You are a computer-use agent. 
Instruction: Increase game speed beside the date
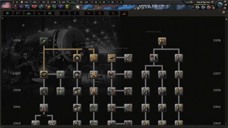pyautogui.click(x=212, y=2)
